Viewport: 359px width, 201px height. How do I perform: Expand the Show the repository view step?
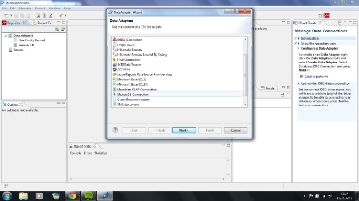[299, 44]
